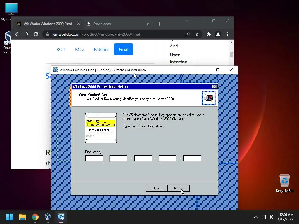Open the clock showing 12:01 AM

pyautogui.click(x=286, y=217)
